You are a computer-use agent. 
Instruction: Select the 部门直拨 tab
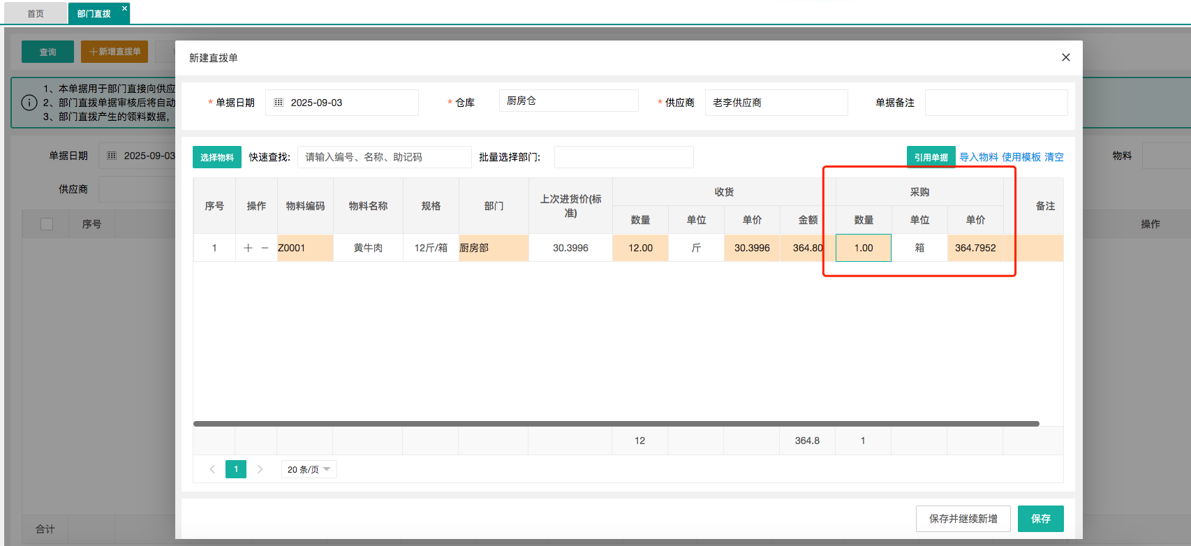pos(94,14)
